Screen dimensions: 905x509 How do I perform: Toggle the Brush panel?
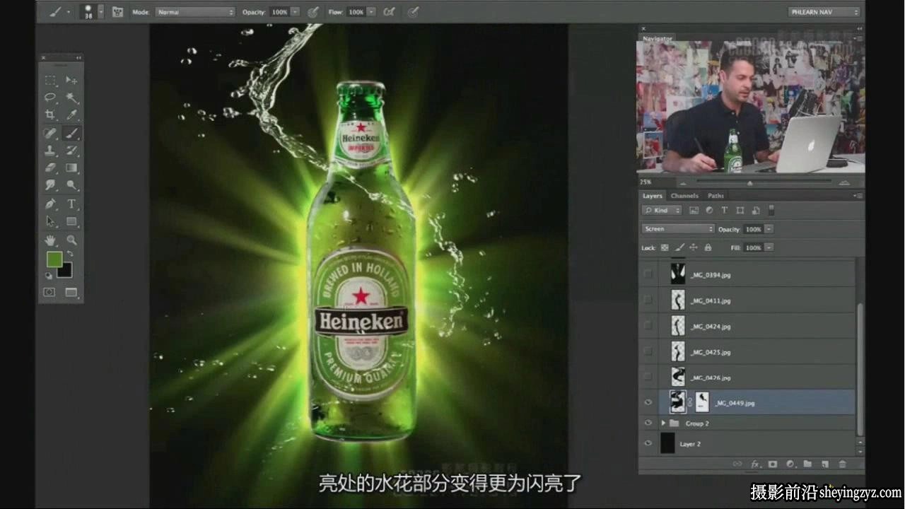click(118, 12)
